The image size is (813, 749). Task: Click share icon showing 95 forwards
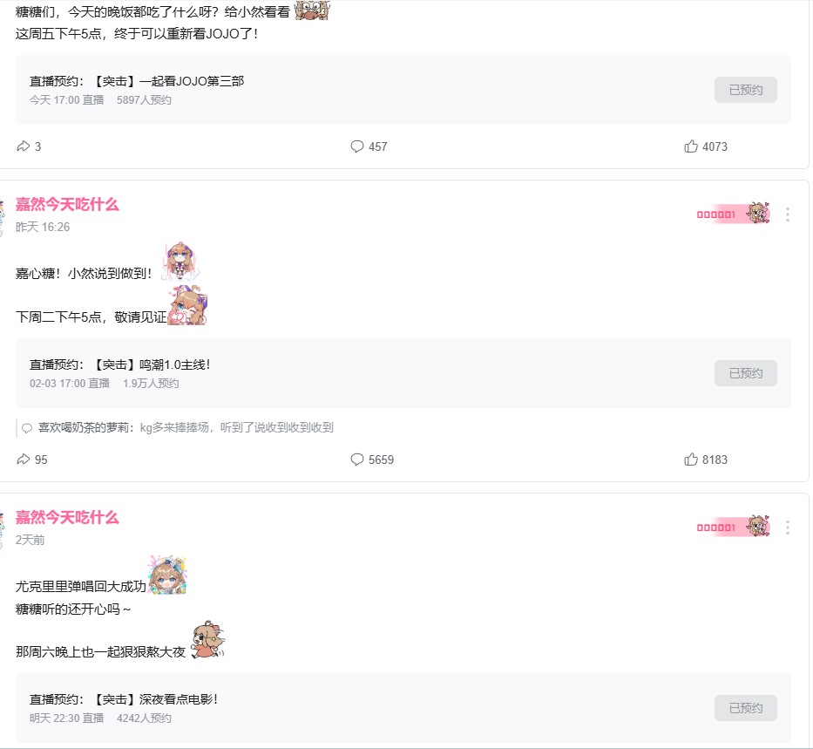coord(31,460)
